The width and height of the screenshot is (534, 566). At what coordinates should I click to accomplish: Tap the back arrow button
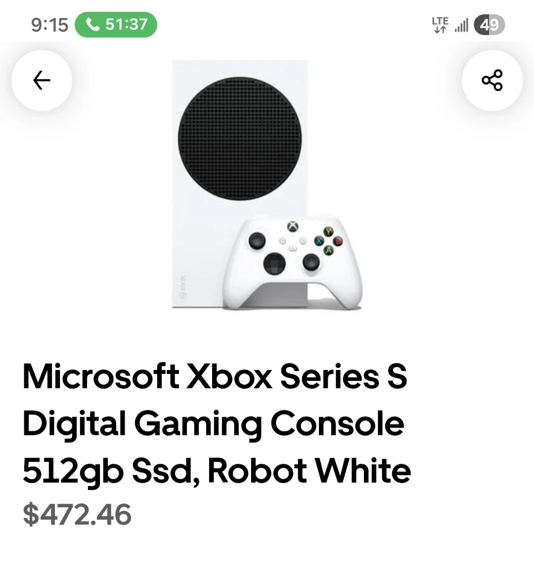point(42,81)
